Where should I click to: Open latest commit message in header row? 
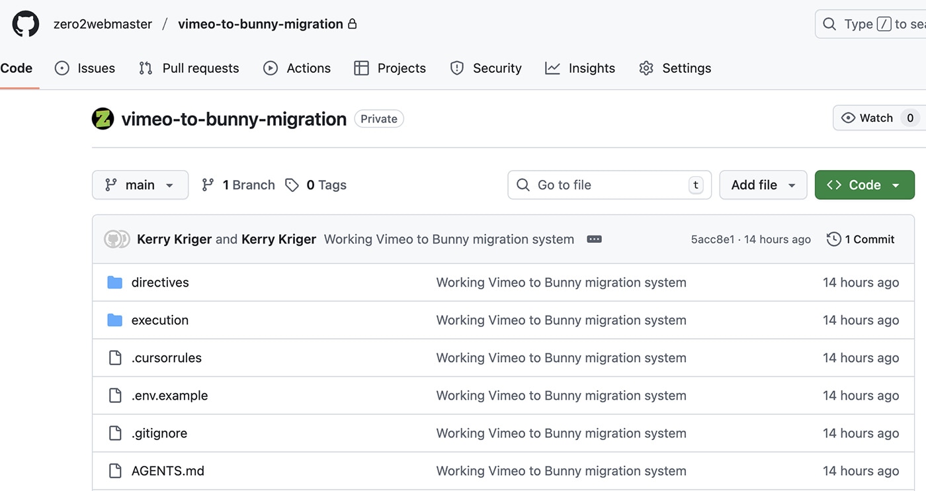click(449, 240)
